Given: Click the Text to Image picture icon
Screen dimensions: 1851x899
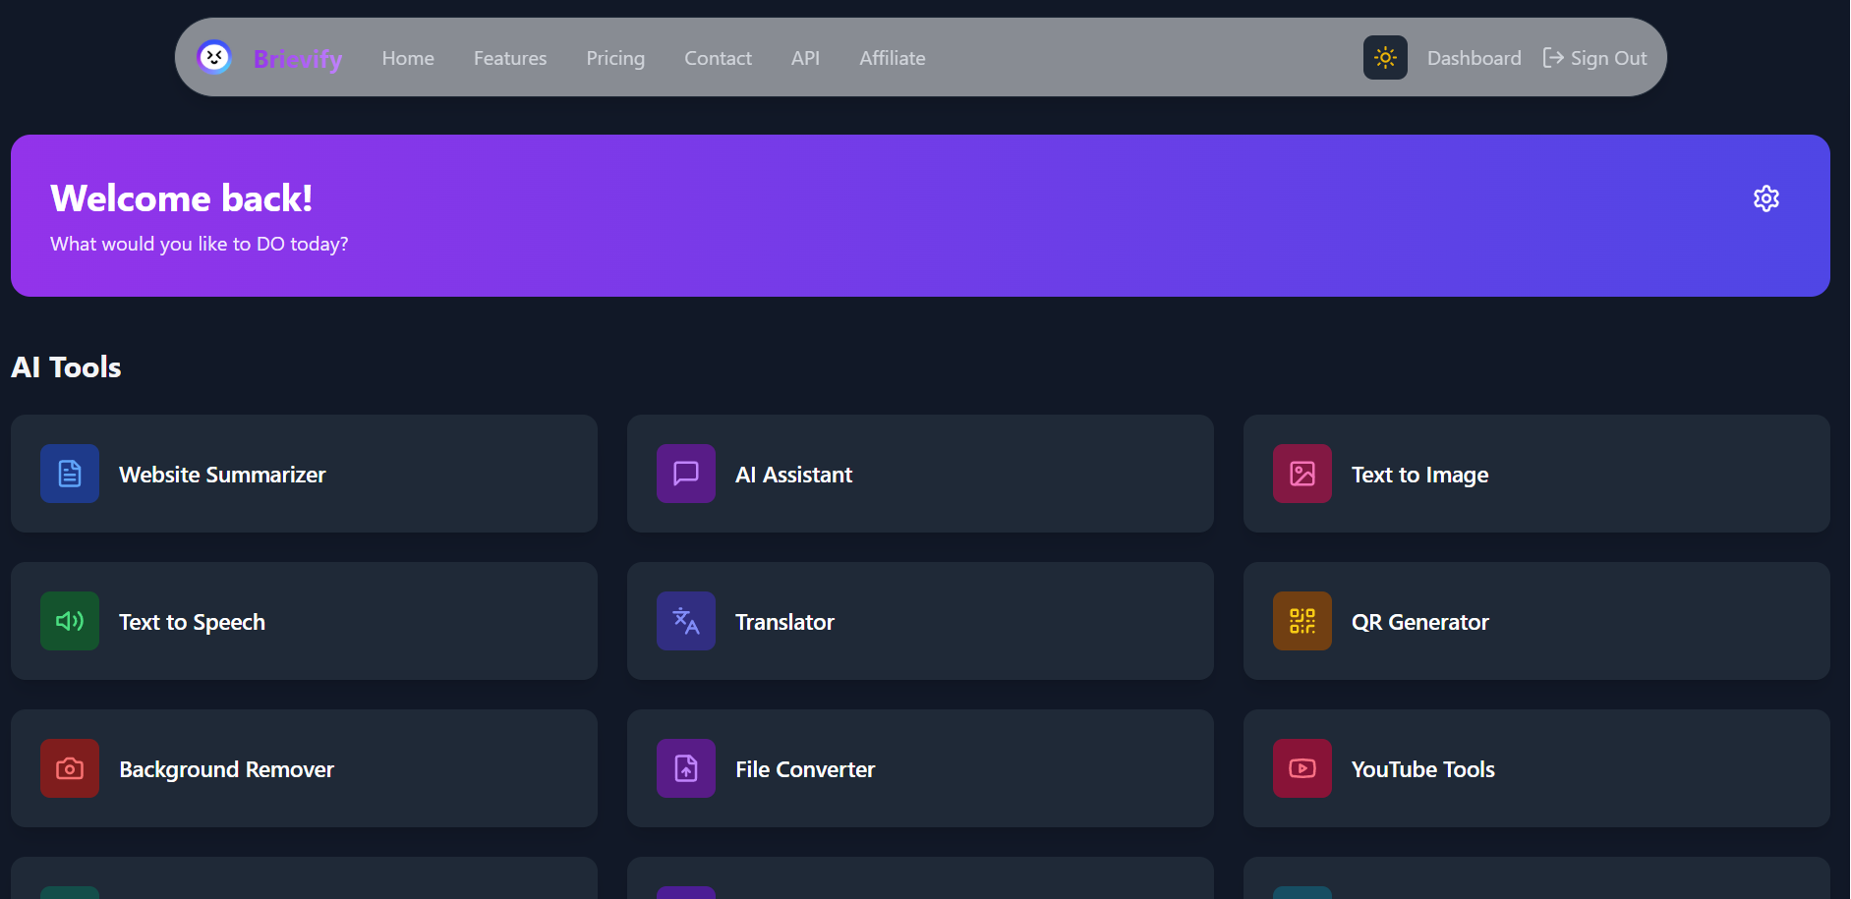Looking at the screenshot, I should [1302, 474].
